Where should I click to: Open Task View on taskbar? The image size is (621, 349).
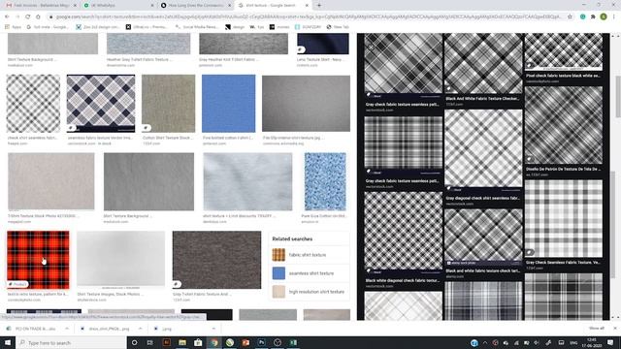click(x=150, y=342)
